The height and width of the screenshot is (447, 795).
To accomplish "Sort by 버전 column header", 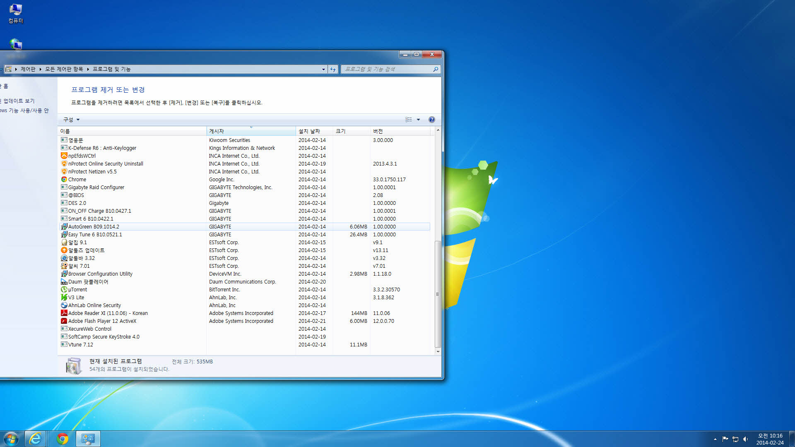I will pos(400,131).
